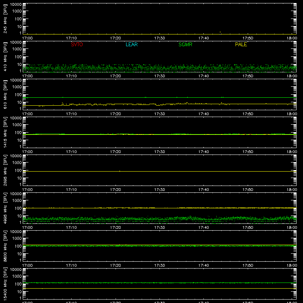Click the yellow PALE station label
This screenshot has height=303, width=303.
[x=241, y=44]
